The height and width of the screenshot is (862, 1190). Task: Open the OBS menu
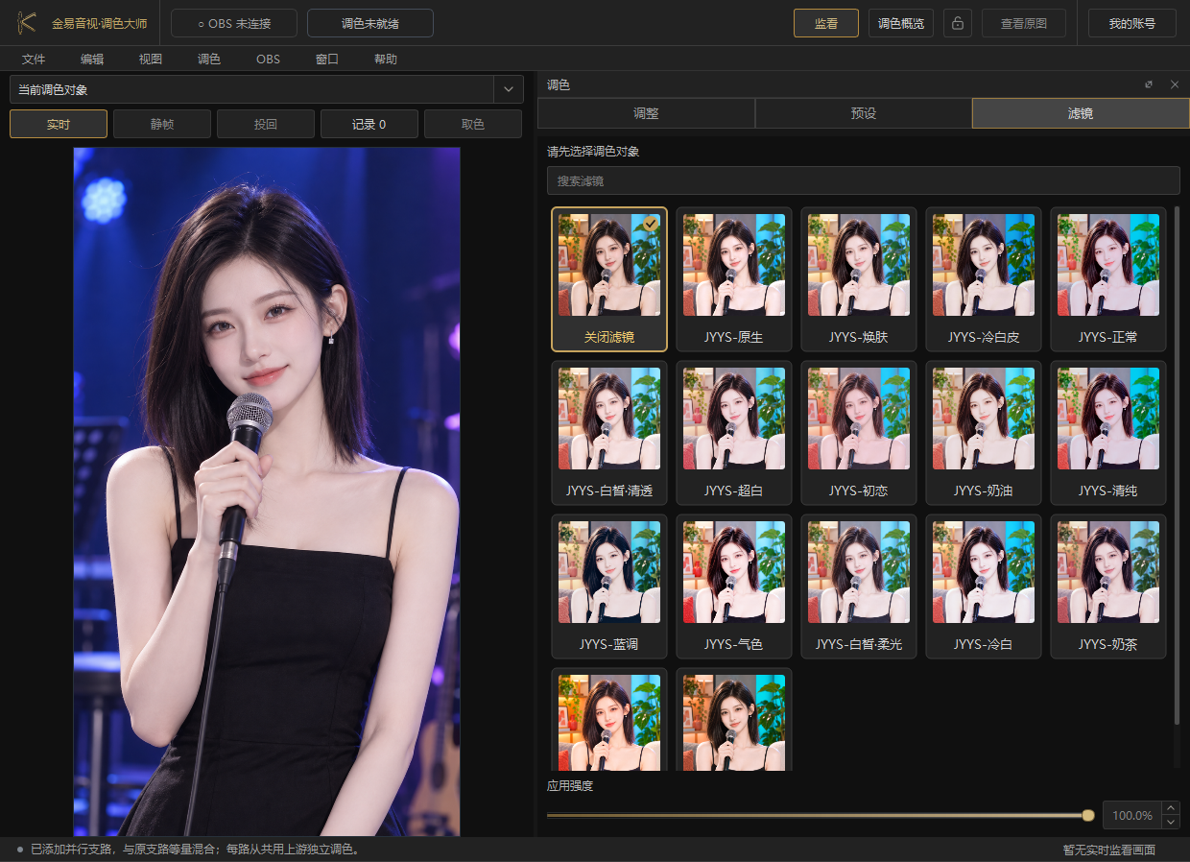[x=268, y=59]
